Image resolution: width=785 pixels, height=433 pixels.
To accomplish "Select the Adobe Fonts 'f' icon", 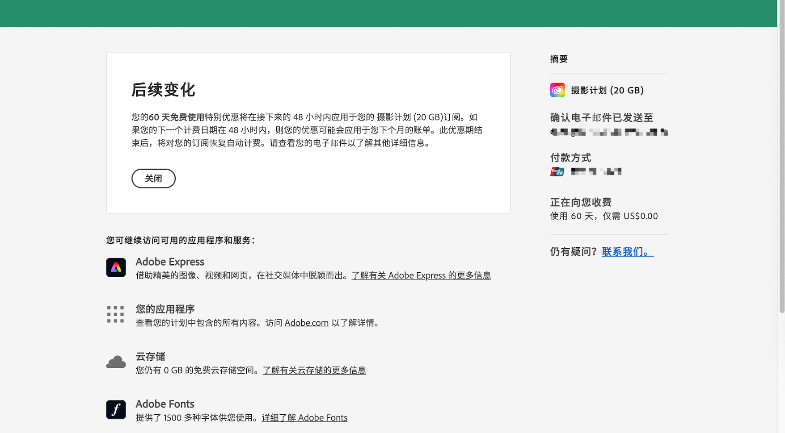I will (116, 409).
